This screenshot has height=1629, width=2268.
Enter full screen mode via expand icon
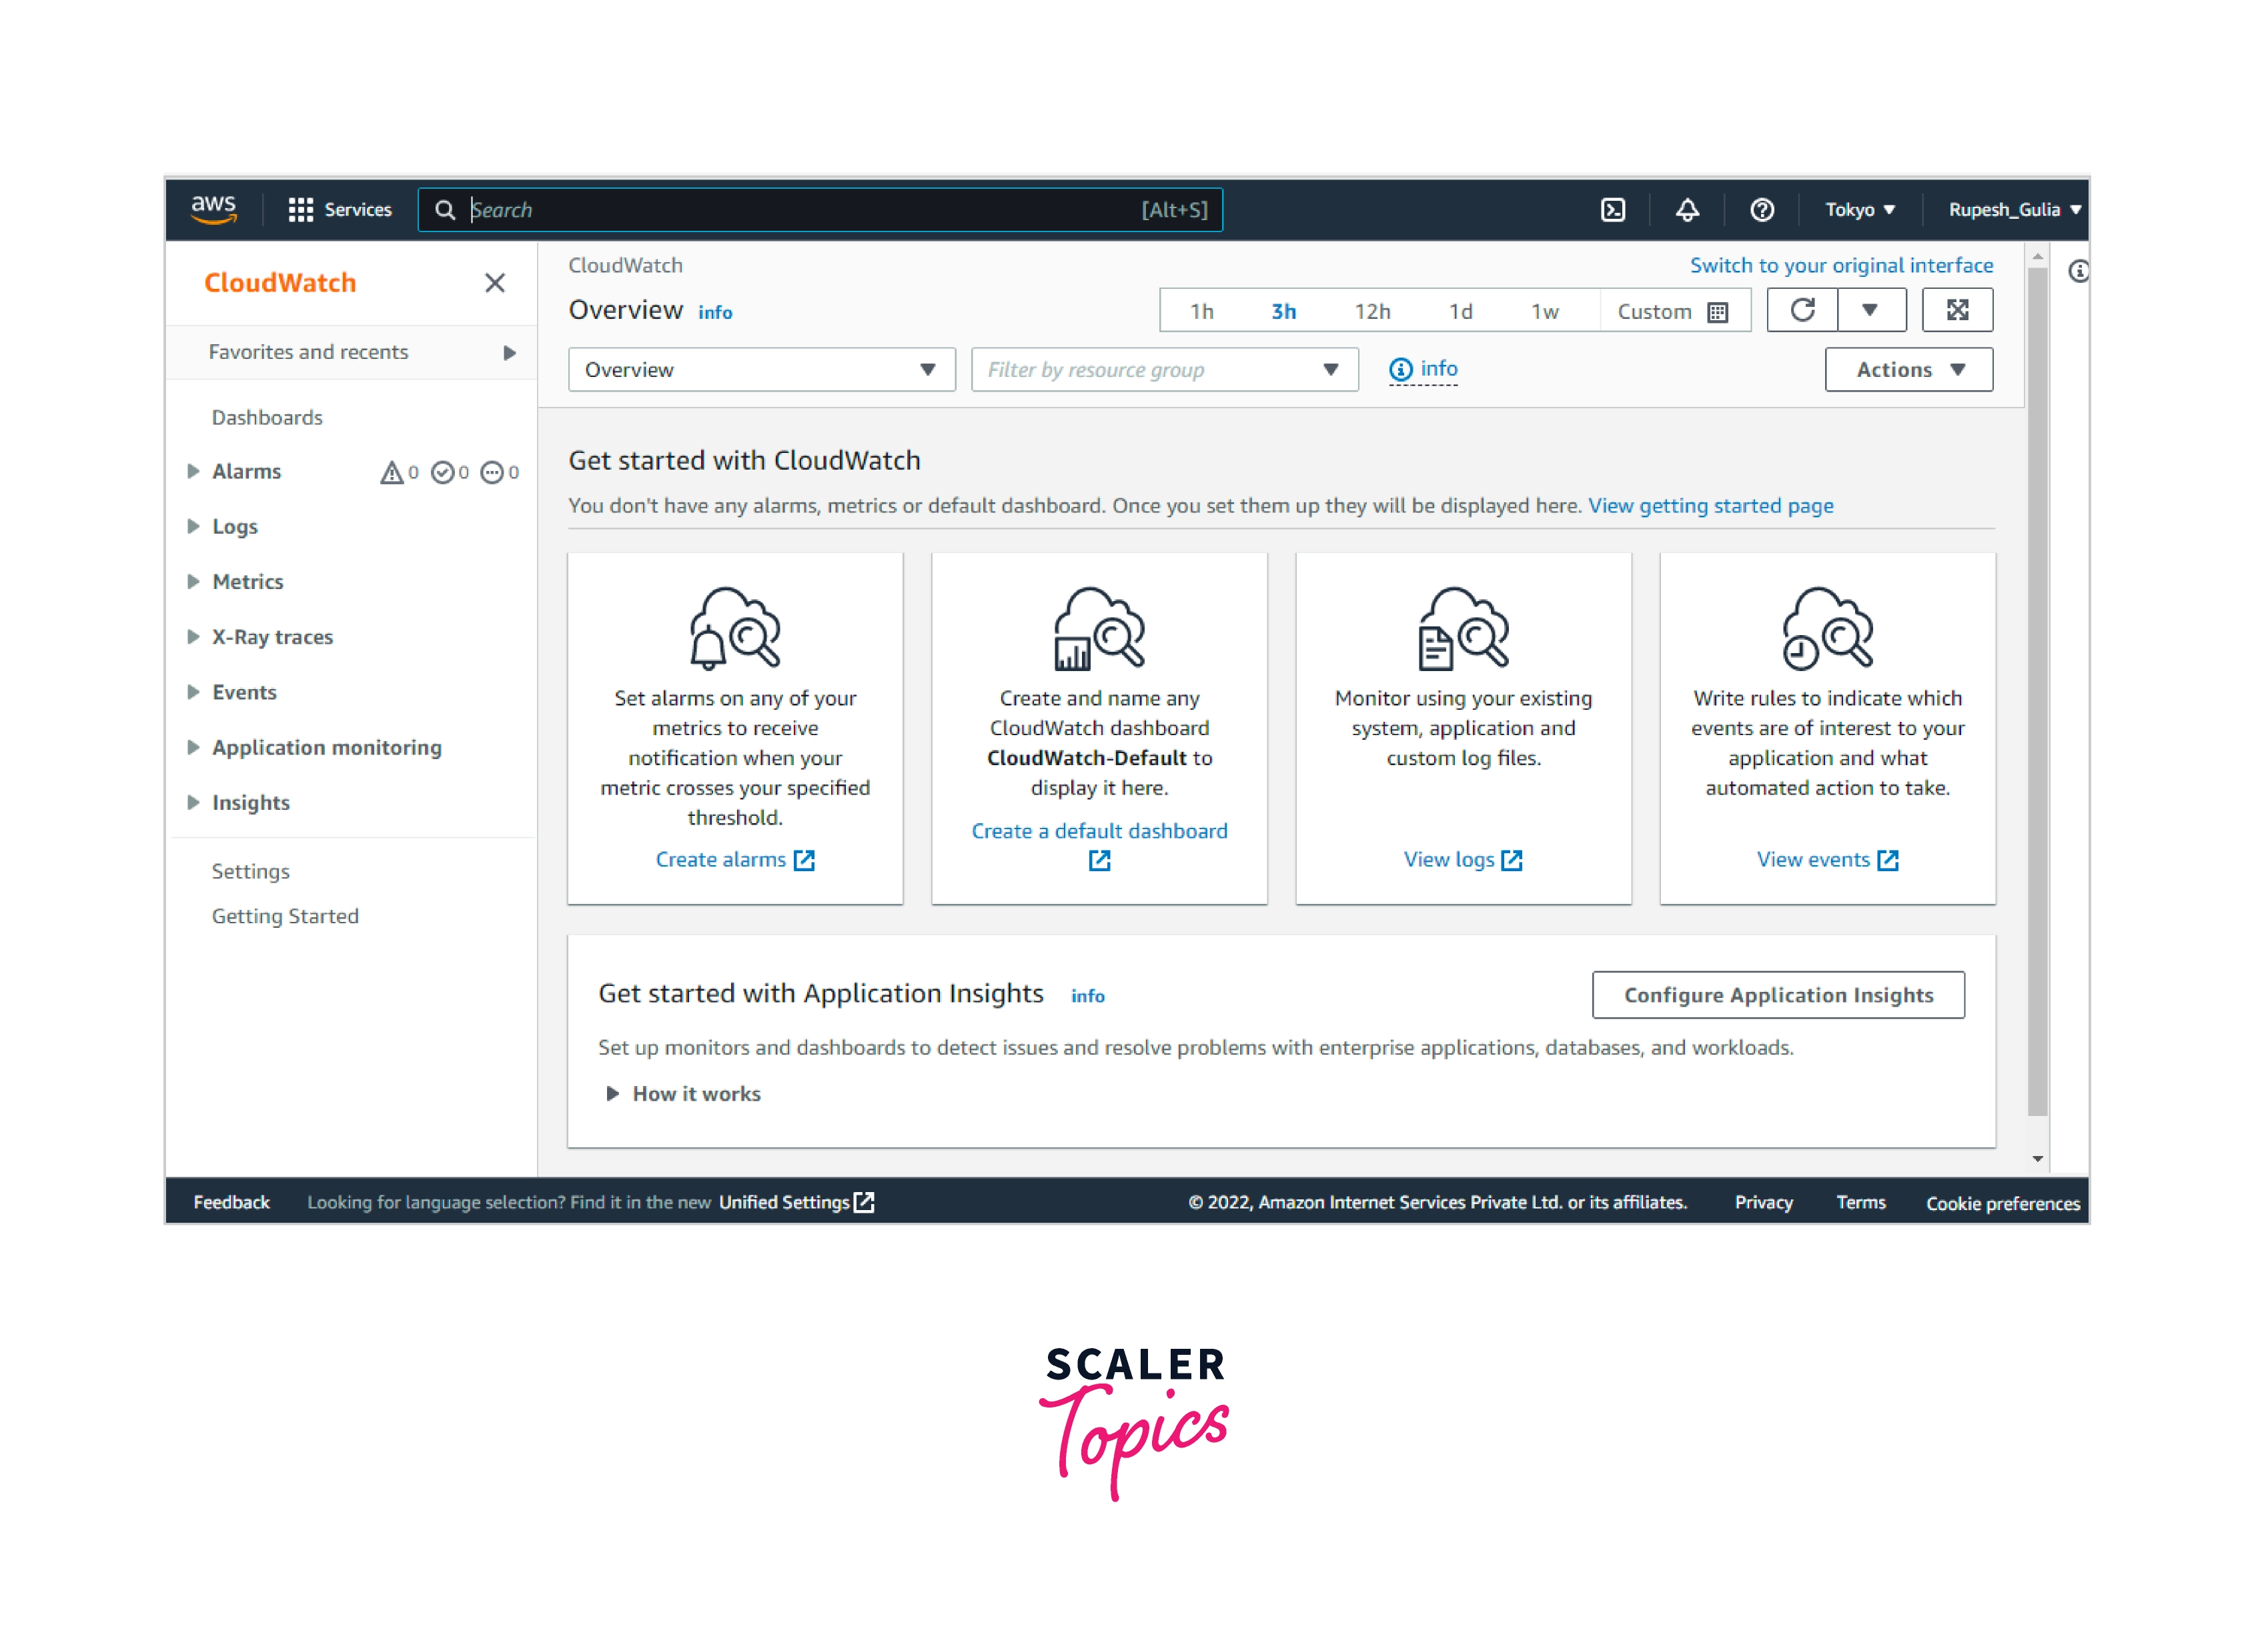pos(1957,310)
